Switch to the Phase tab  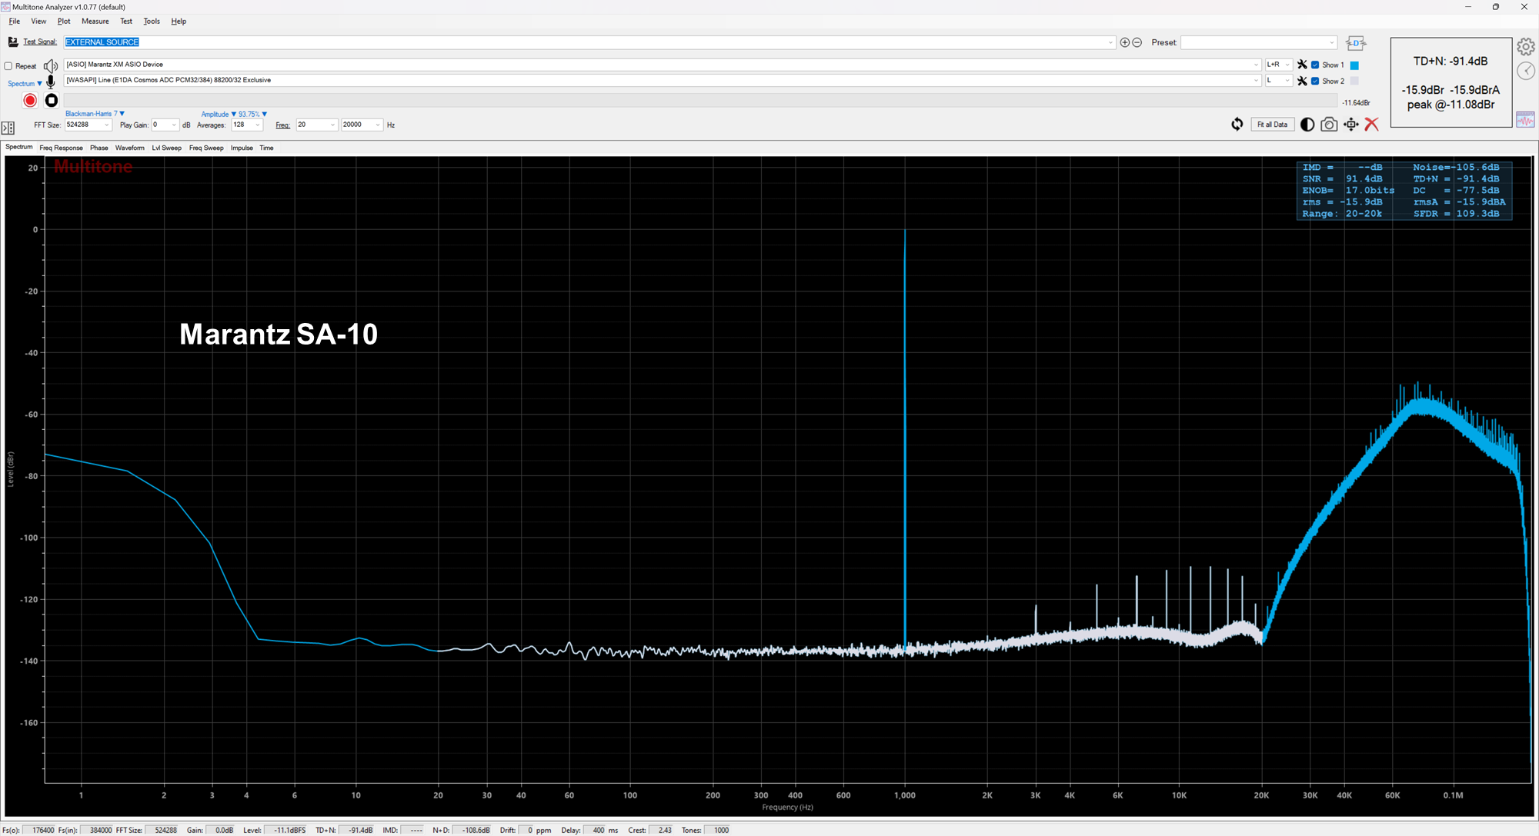(x=99, y=148)
